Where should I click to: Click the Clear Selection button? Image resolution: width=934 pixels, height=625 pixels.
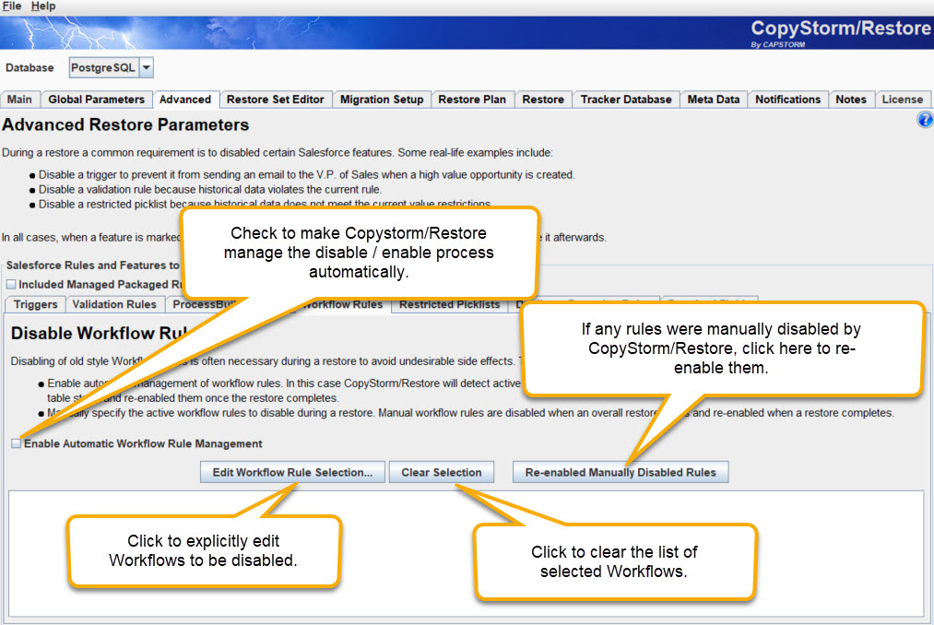coord(442,473)
